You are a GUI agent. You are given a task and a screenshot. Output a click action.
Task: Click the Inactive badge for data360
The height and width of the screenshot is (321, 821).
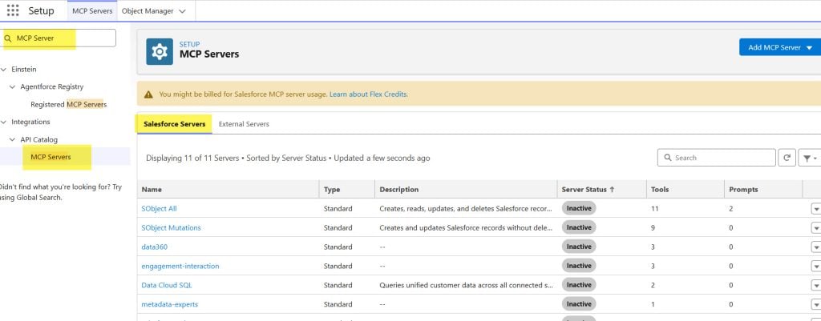(x=579, y=247)
